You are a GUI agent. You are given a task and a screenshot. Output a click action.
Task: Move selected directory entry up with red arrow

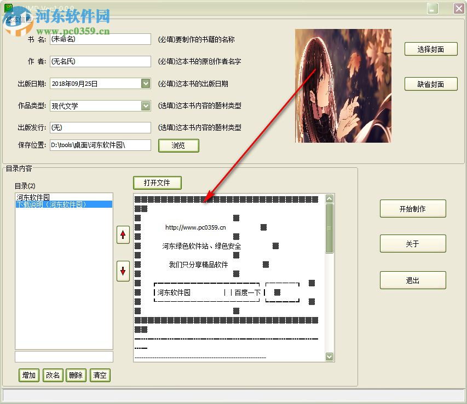pyautogui.click(x=123, y=235)
